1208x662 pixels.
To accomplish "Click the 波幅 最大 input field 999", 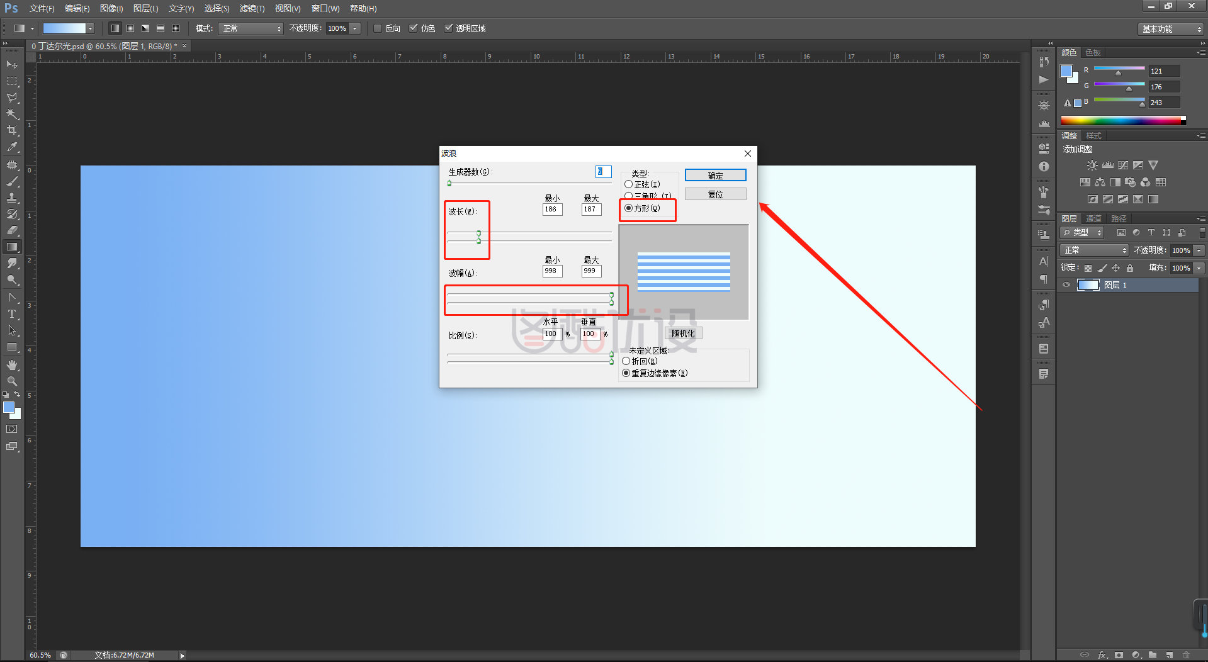I will tap(591, 271).
